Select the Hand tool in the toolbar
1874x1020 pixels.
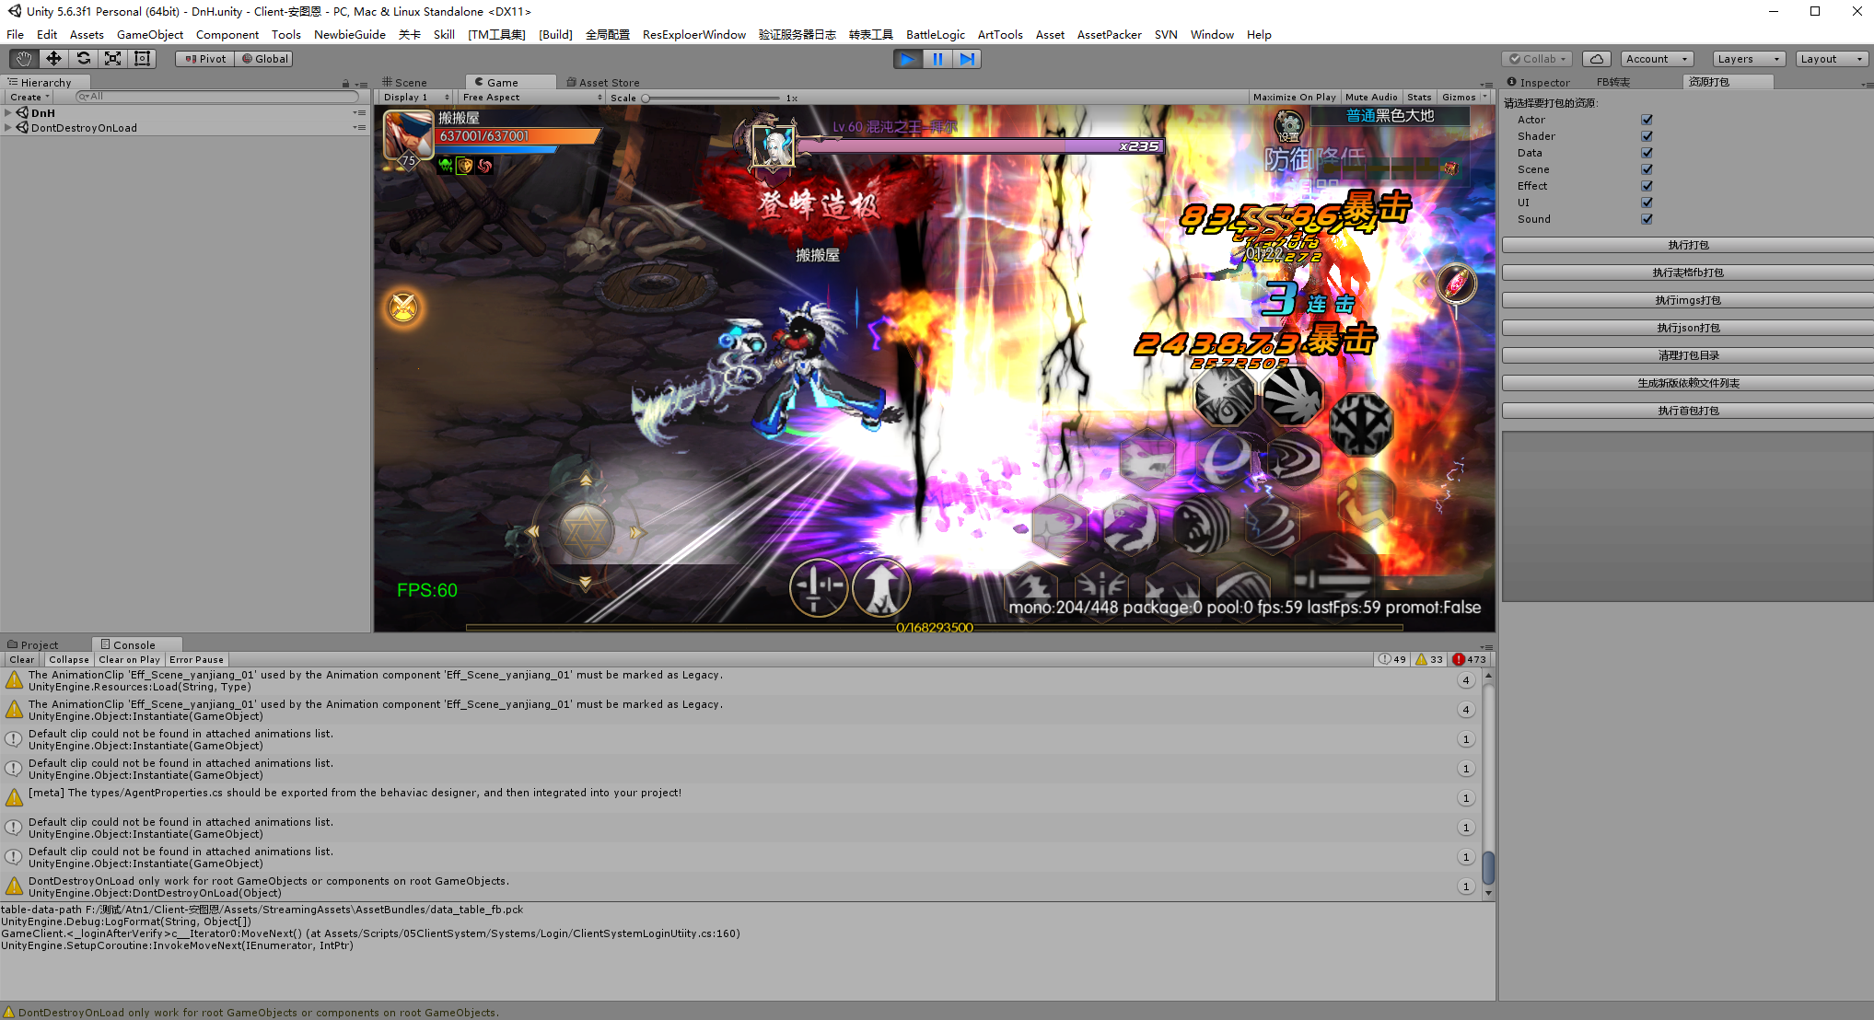[24, 59]
